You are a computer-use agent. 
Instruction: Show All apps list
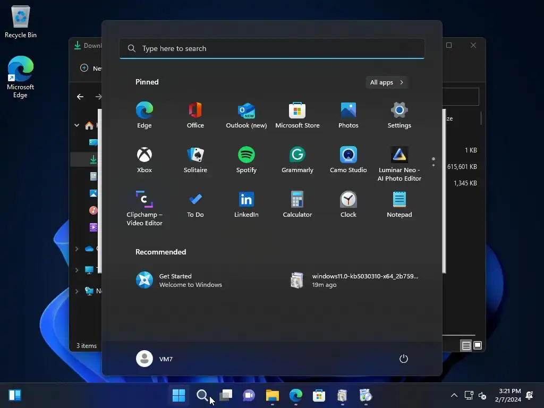click(x=387, y=82)
